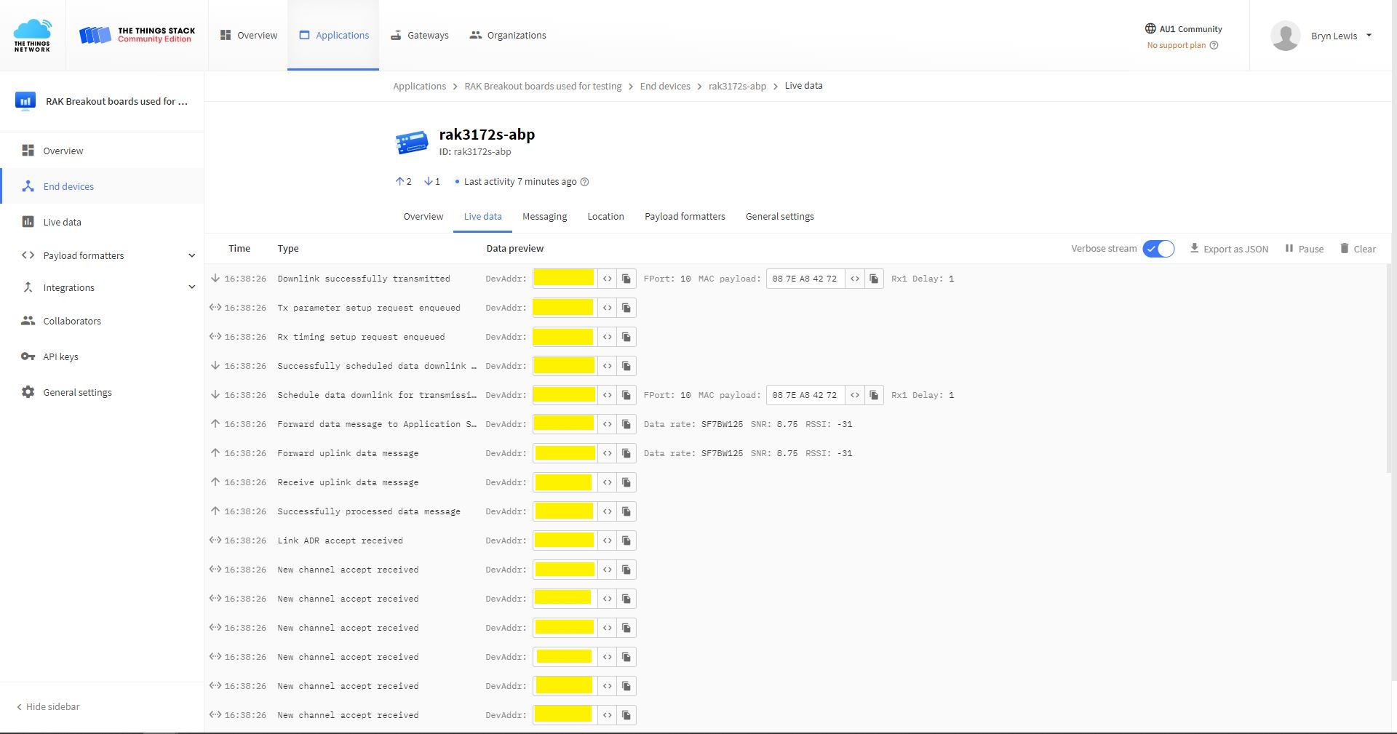Click the yellow DevAddr field in the top row

pos(564,279)
